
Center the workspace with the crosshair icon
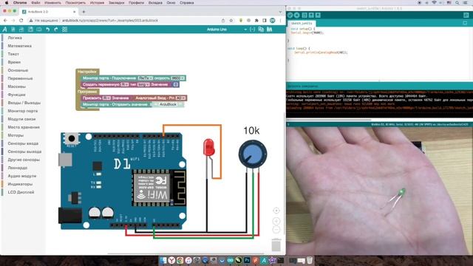[x=276, y=211]
